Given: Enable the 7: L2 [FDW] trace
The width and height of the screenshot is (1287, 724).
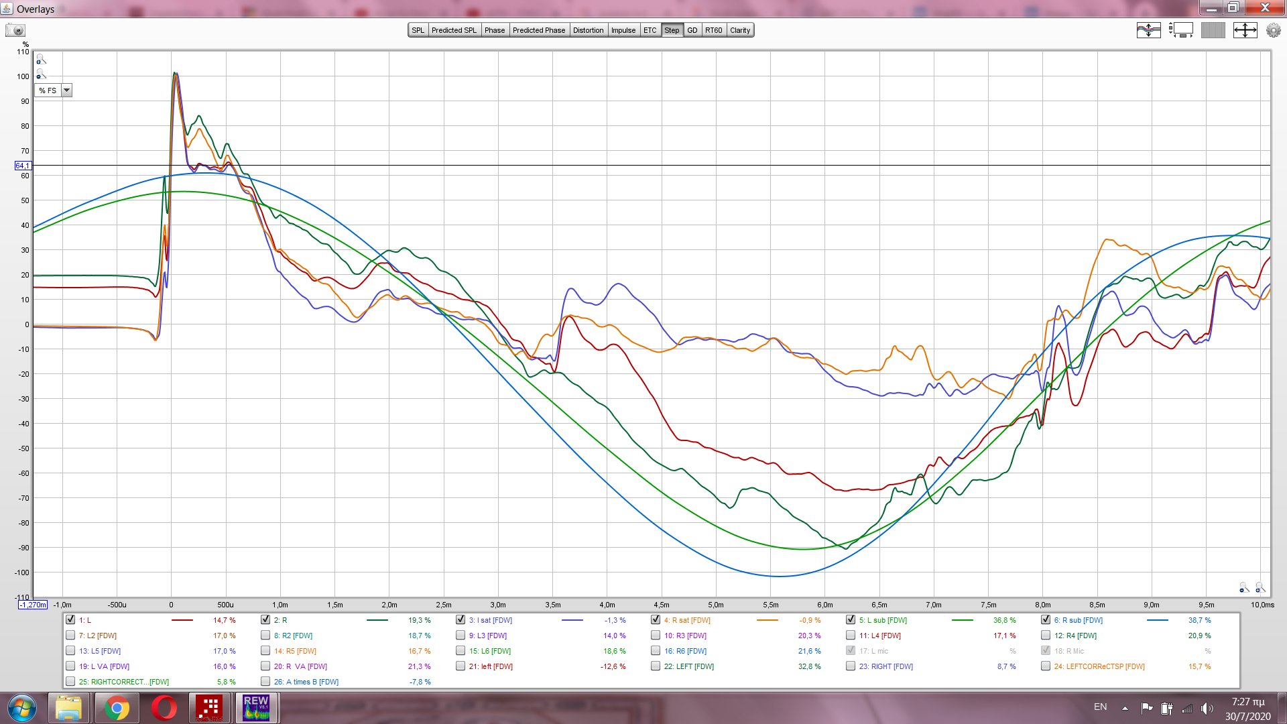Looking at the screenshot, I should [70, 636].
